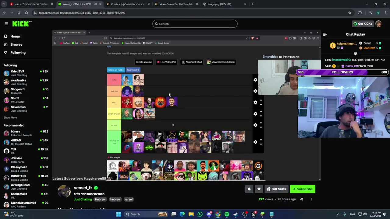This screenshot has height=219, width=390.
Task: Share this VOD with share icon
Action: click(x=301, y=199)
